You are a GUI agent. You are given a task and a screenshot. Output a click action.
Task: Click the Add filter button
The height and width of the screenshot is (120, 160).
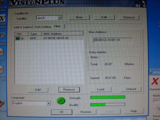point(38,90)
